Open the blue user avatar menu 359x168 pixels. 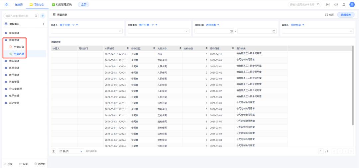[352, 4]
